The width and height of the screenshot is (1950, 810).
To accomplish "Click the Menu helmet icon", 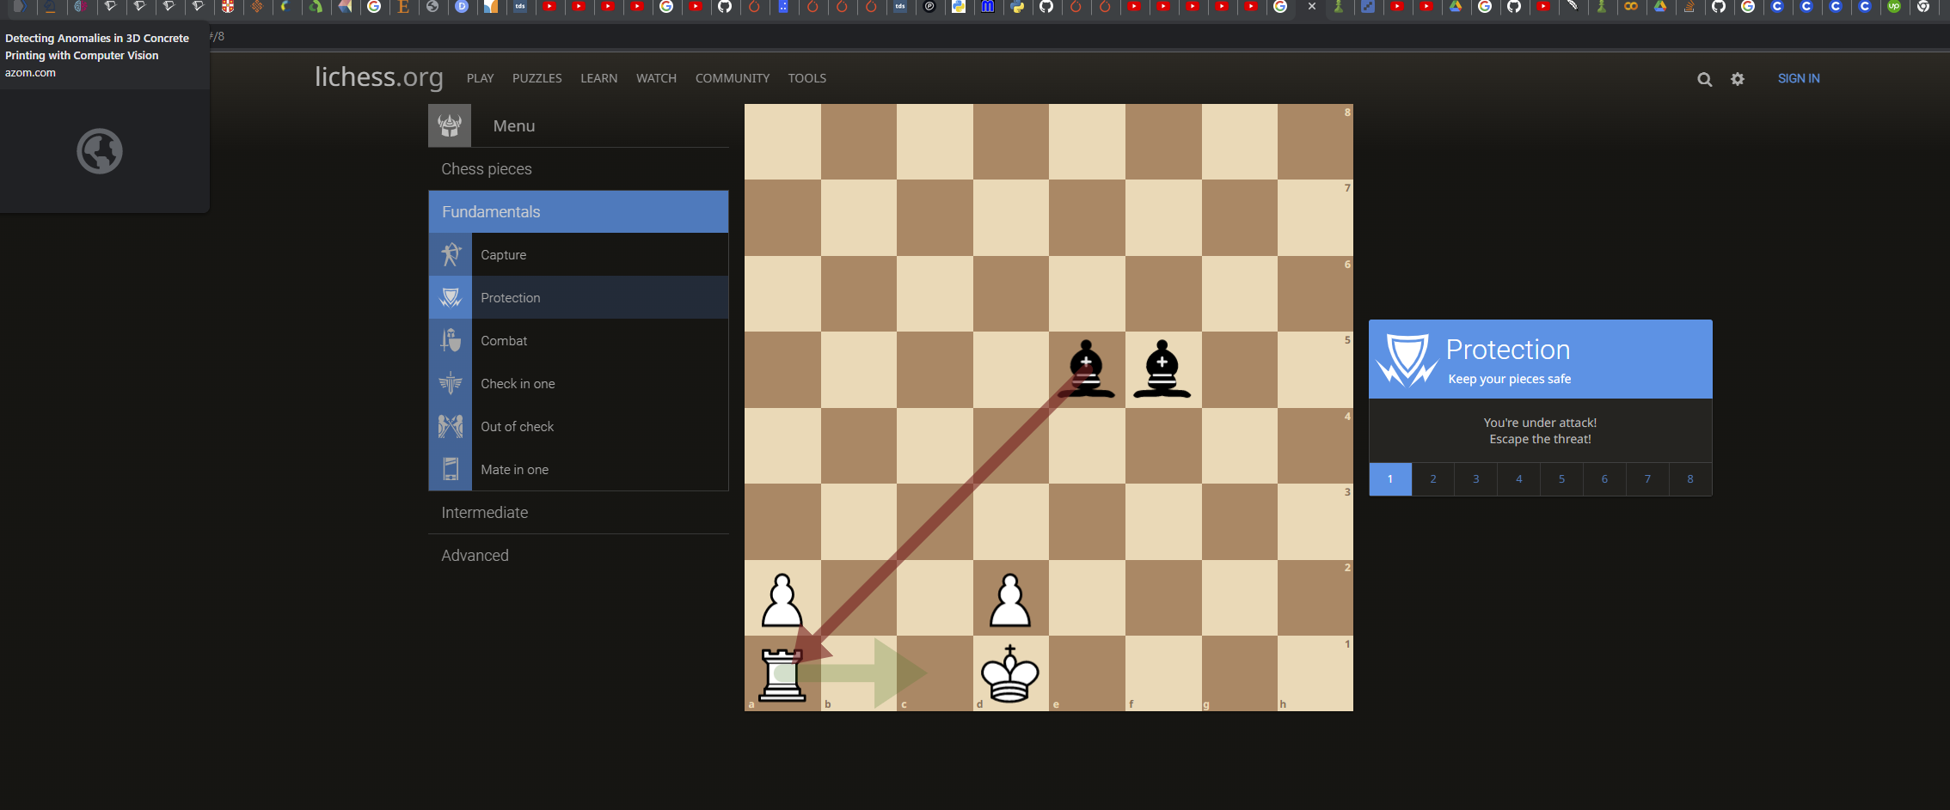I will click(449, 125).
